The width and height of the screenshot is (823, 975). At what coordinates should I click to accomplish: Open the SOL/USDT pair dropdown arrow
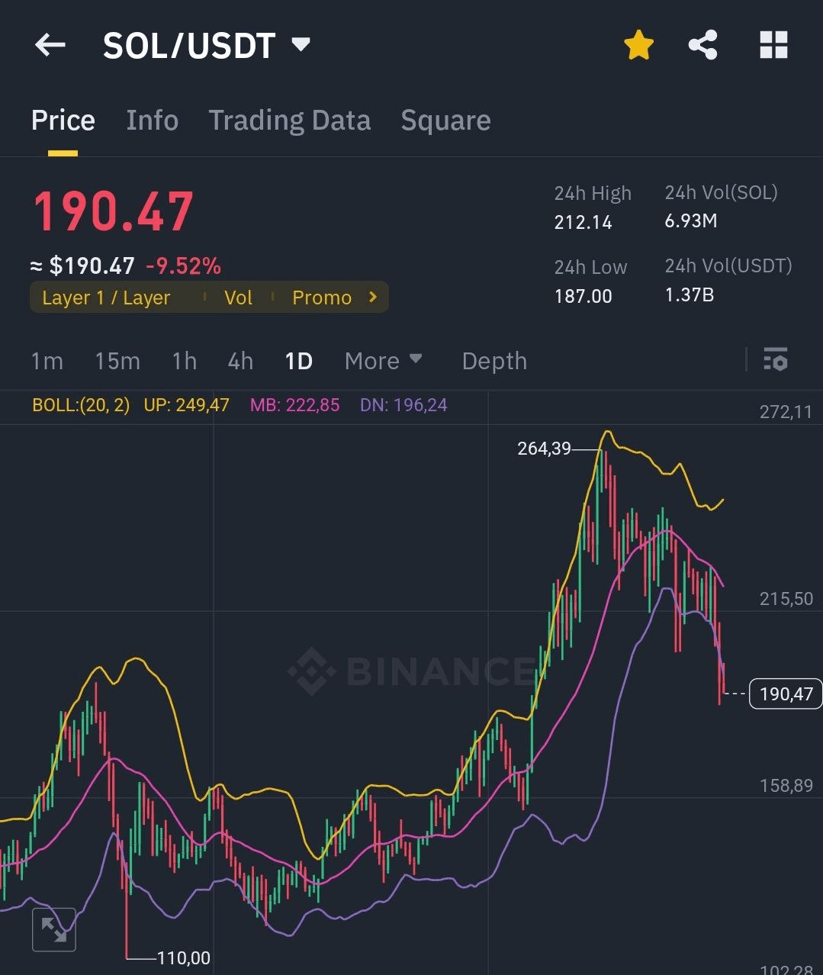[x=301, y=44]
